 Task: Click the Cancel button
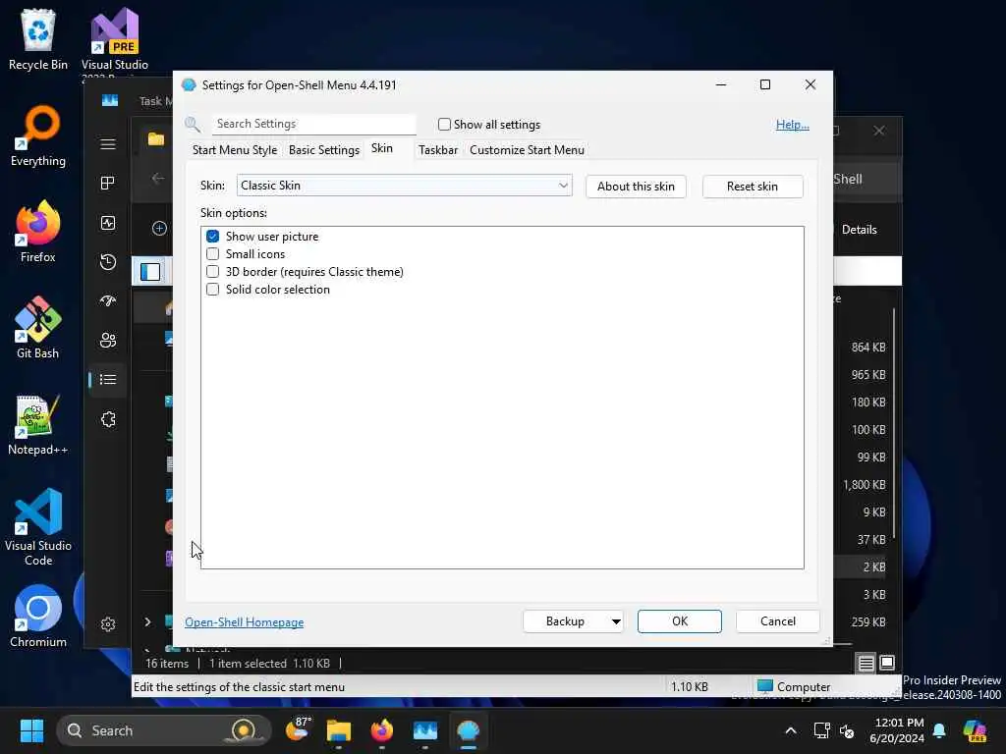778,621
